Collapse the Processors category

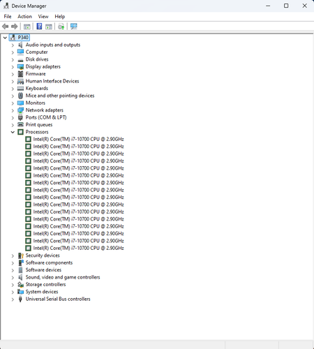[x=13, y=132]
